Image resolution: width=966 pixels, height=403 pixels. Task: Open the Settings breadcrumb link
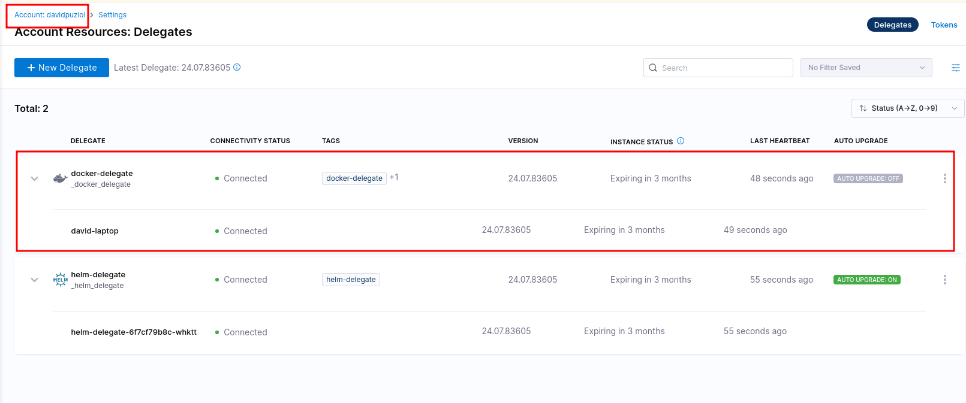[112, 15]
